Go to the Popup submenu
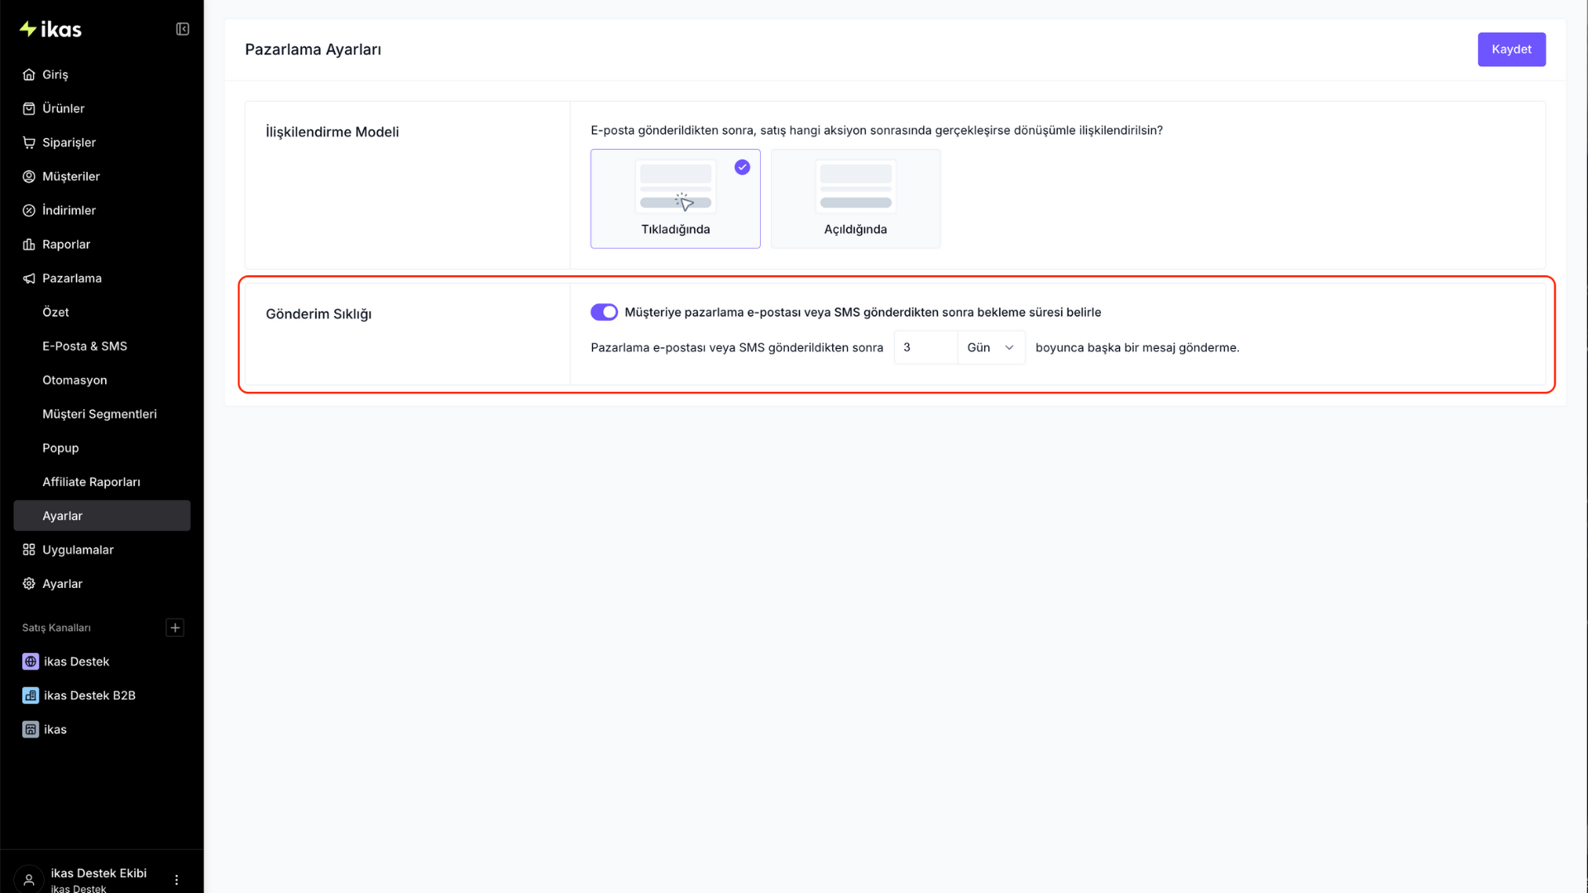 coord(102,447)
